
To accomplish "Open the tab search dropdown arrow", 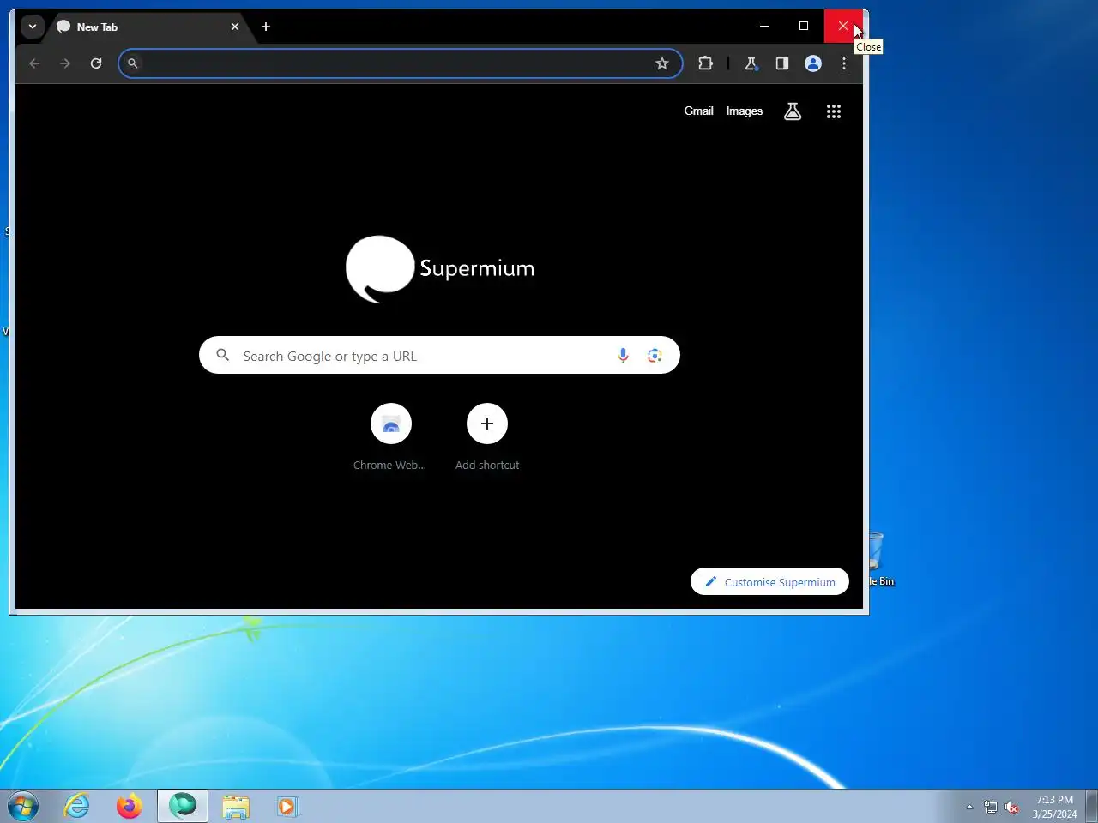I will click(33, 27).
